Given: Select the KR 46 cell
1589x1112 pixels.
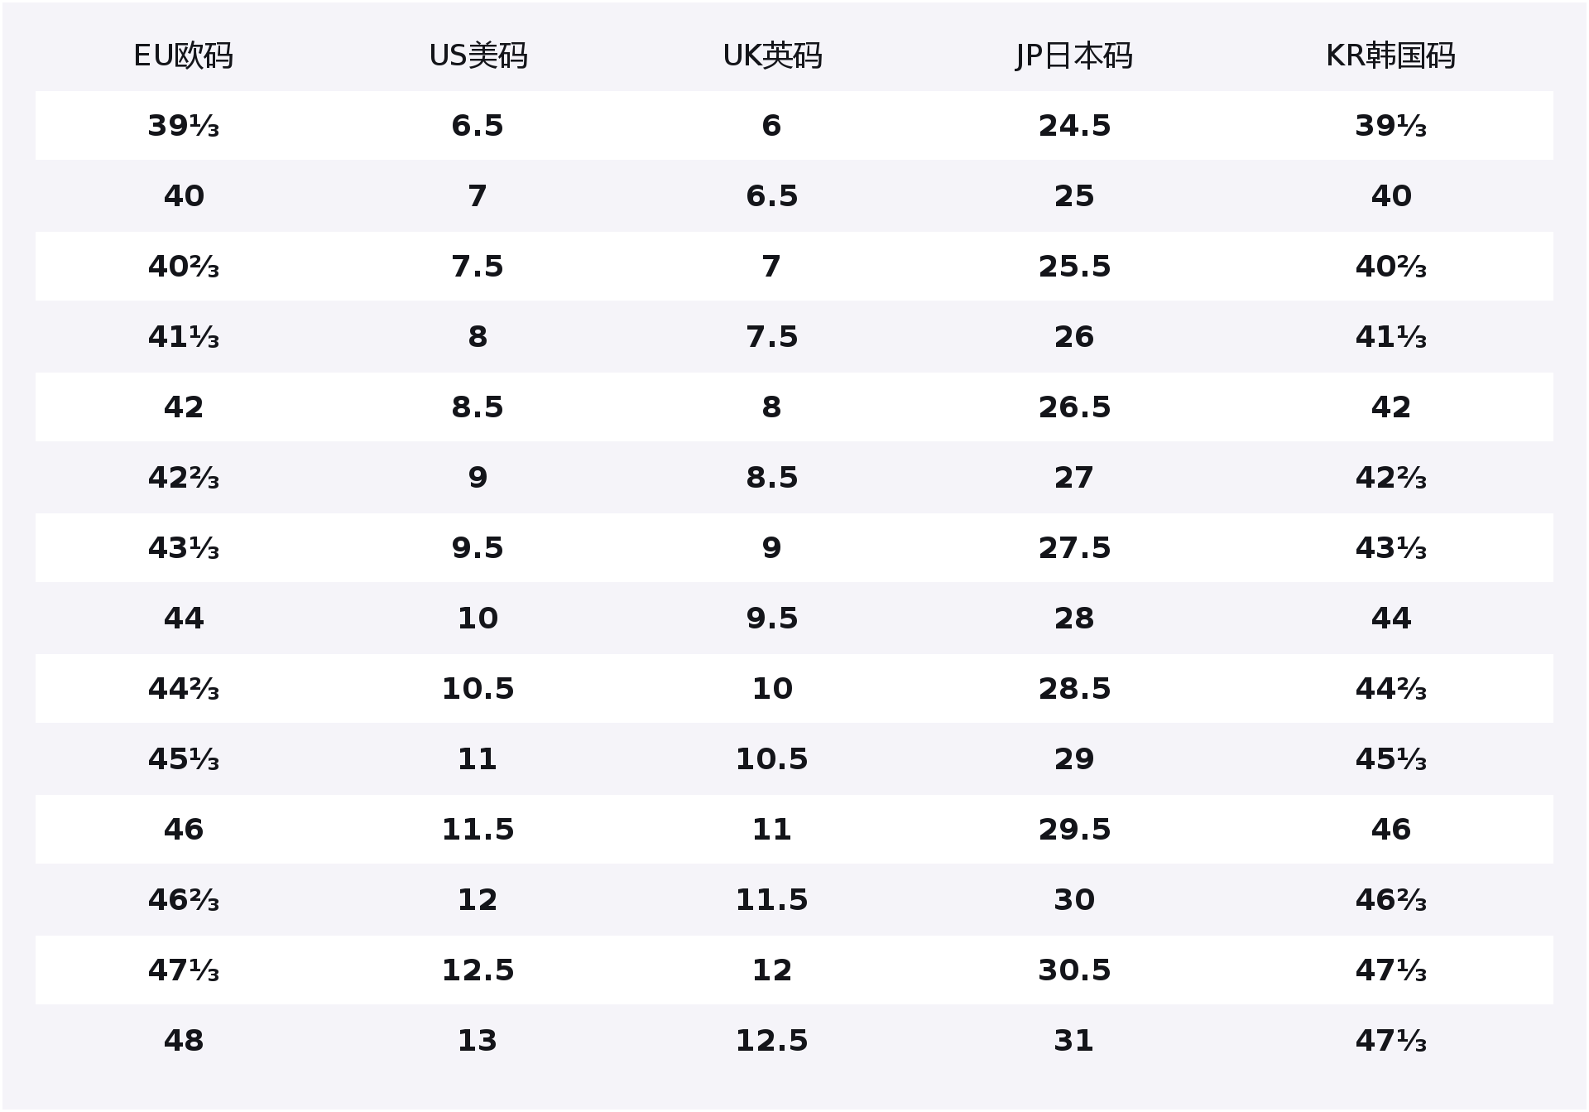Looking at the screenshot, I should [1390, 830].
